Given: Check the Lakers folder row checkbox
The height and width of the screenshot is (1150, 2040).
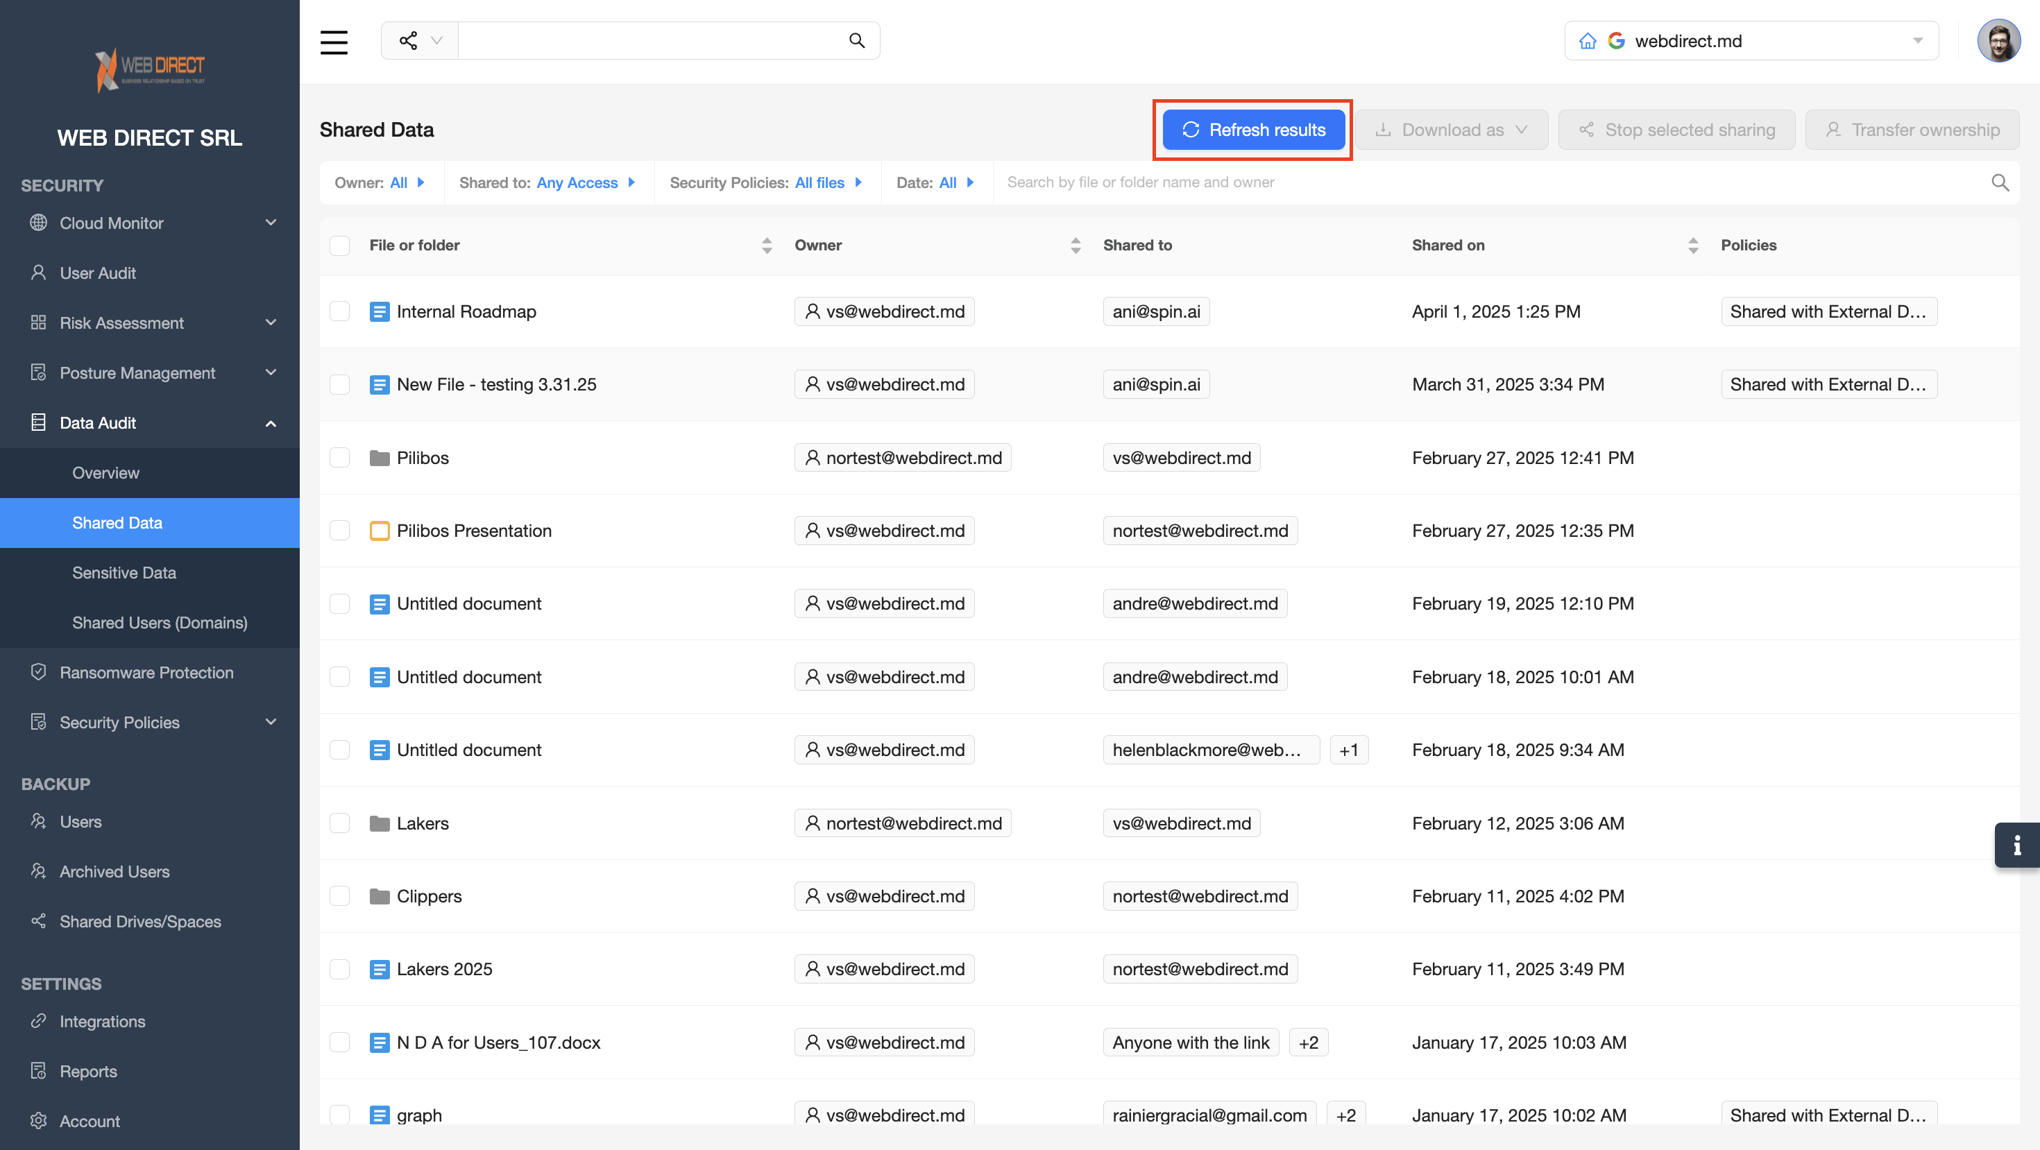Looking at the screenshot, I should 340,824.
